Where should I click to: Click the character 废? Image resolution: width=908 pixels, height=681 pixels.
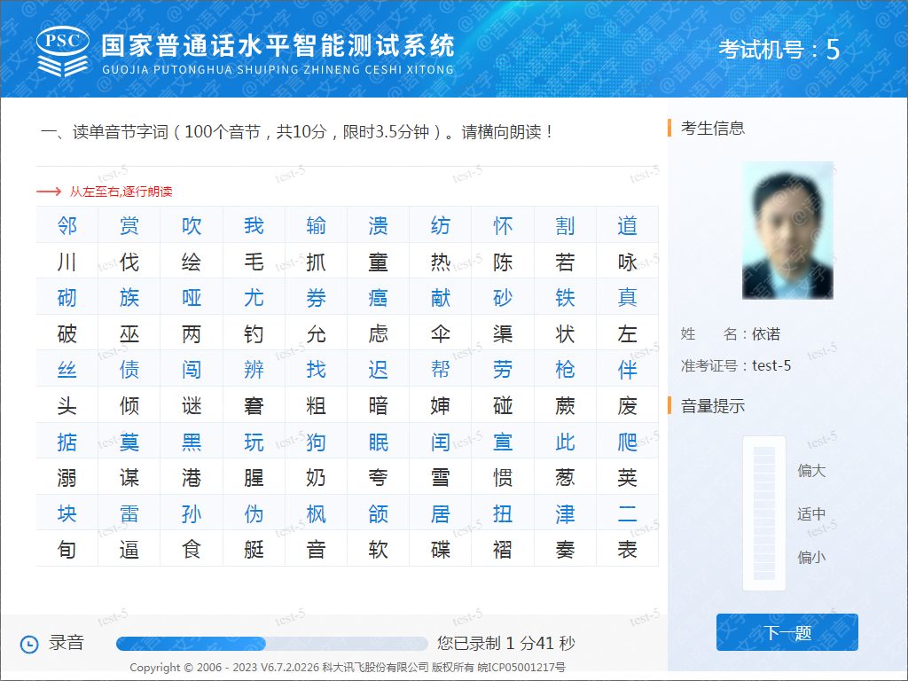(x=627, y=405)
